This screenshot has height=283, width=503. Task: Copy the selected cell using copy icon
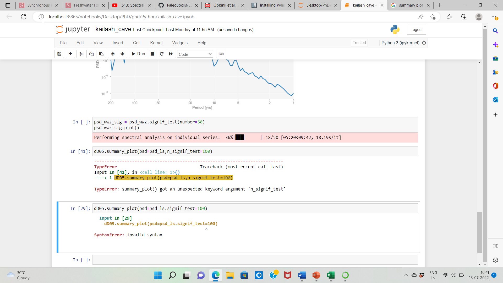point(91,54)
